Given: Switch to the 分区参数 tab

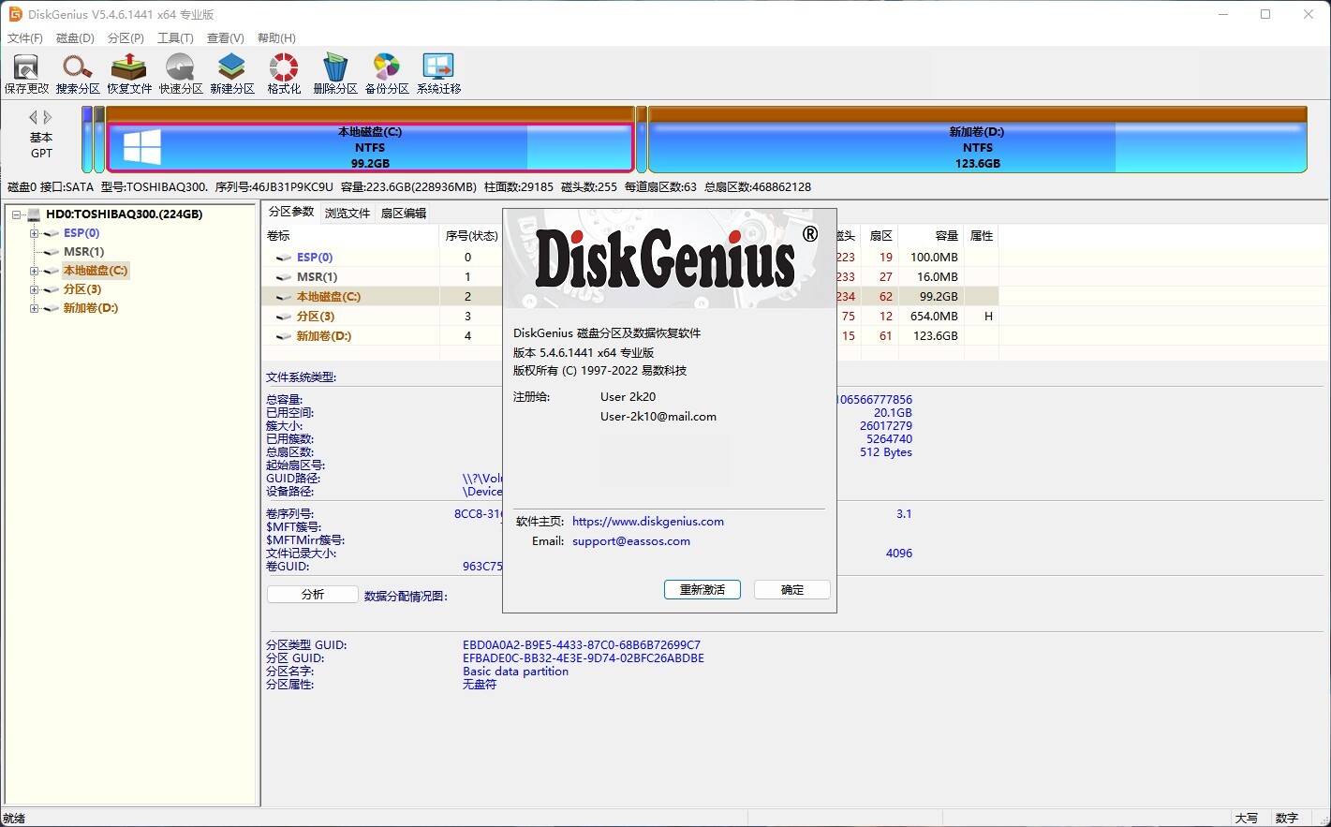Looking at the screenshot, I should (291, 212).
